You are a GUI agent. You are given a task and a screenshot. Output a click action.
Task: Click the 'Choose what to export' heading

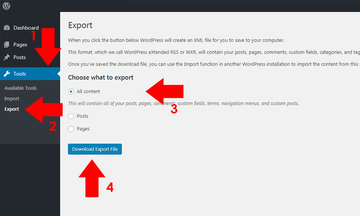101,77
